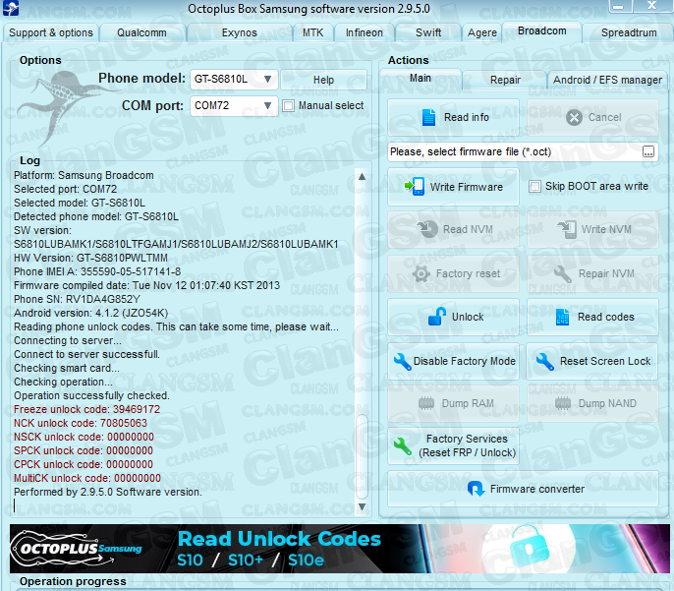The width and height of the screenshot is (674, 591).
Task: Switch to the Exynos tab
Action: (x=240, y=32)
